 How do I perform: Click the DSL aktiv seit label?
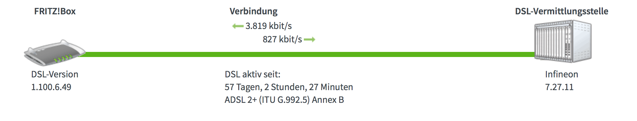pos(253,74)
